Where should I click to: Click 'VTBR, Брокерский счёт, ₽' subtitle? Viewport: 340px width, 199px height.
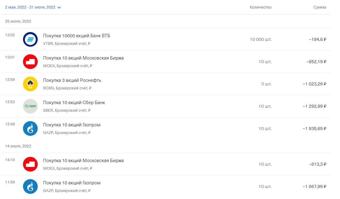[x=67, y=44]
